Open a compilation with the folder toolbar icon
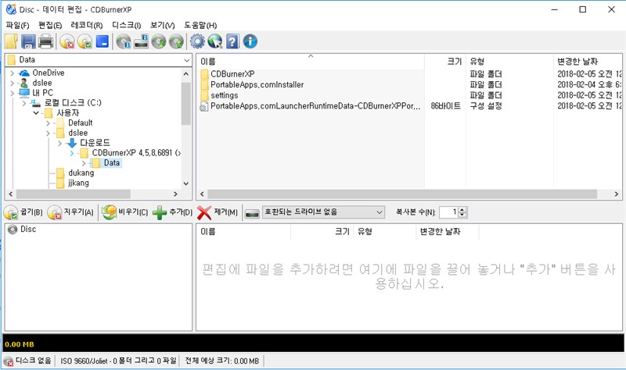 pos(11,41)
